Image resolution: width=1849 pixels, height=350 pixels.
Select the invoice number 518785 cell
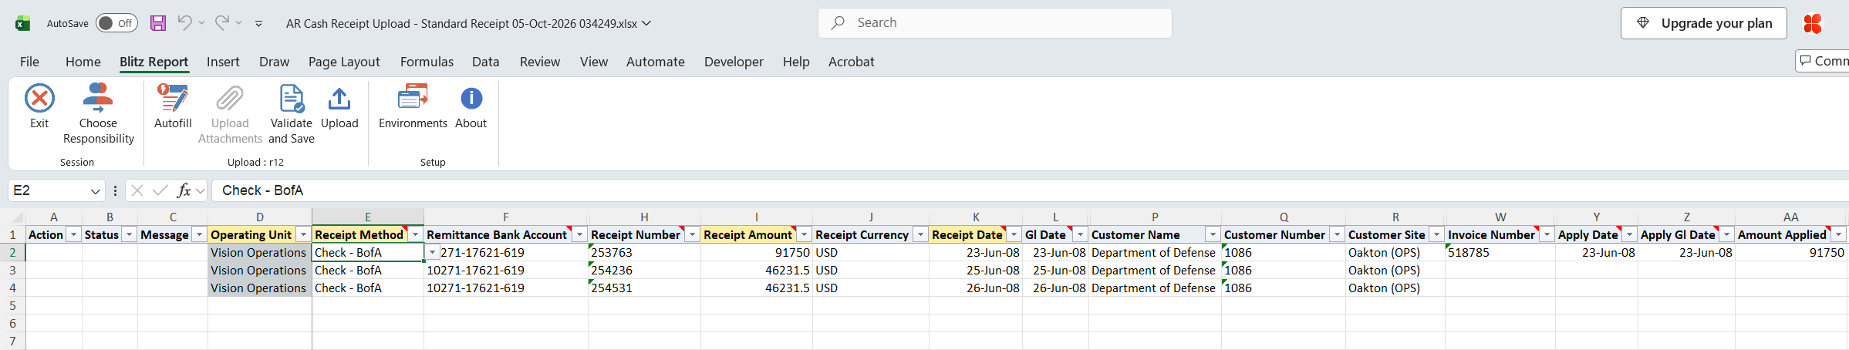pyautogui.click(x=1500, y=253)
